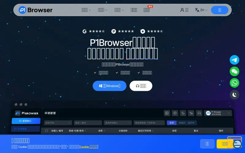Image resolution: width=245 pixels, height=153 pixels.
Task: Click the white button with headset icon
Action: (x=141, y=86)
